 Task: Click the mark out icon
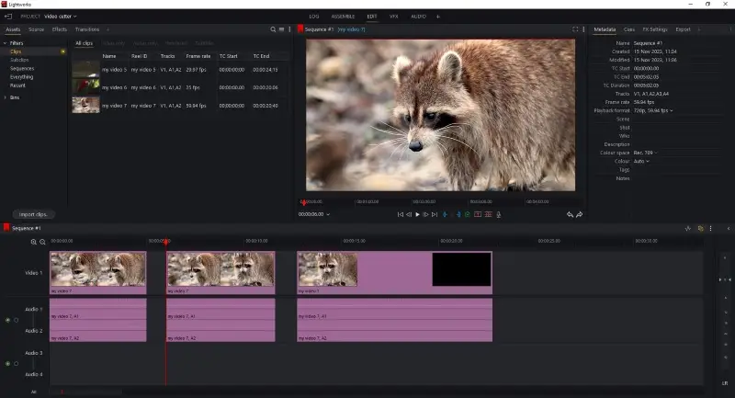458,214
